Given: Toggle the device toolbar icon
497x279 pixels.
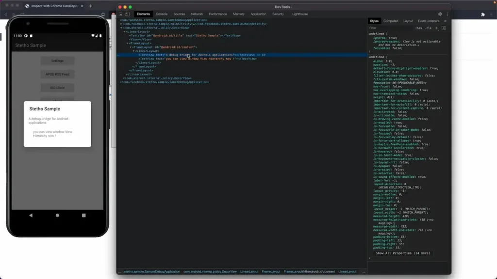Looking at the screenshot, I should click(128, 14).
